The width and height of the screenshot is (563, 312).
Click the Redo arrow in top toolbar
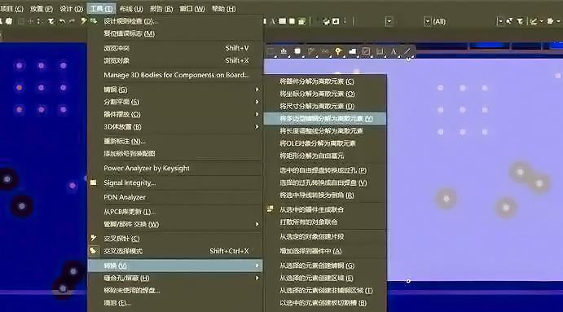[72, 21]
